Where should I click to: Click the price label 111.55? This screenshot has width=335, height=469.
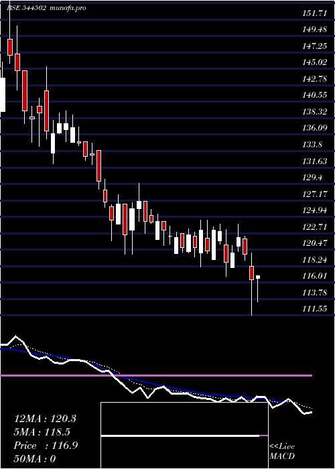pyautogui.click(x=315, y=309)
